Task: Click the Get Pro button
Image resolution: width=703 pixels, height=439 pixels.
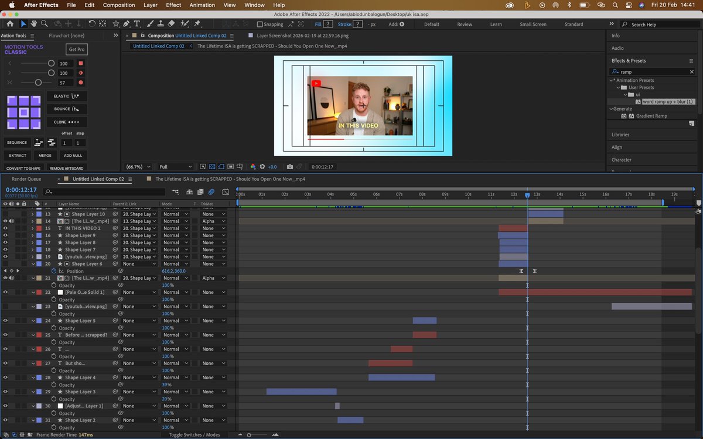Action: click(76, 50)
